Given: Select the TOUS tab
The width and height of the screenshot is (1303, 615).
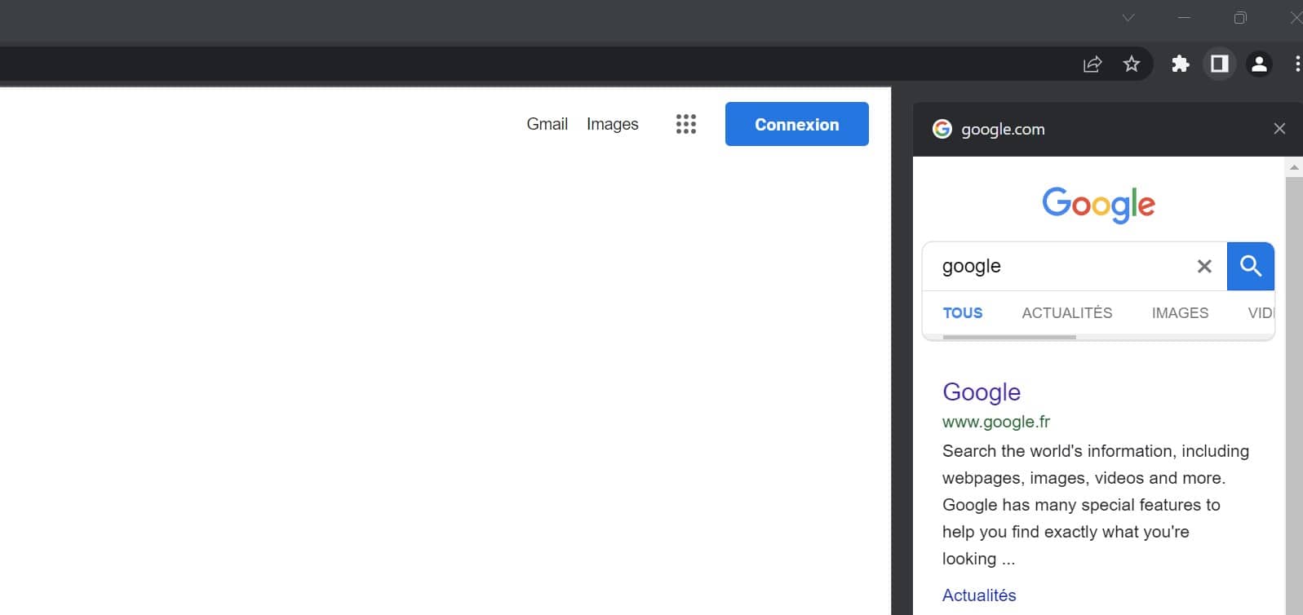Looking at the screenshot, I should tap(962, 313).
